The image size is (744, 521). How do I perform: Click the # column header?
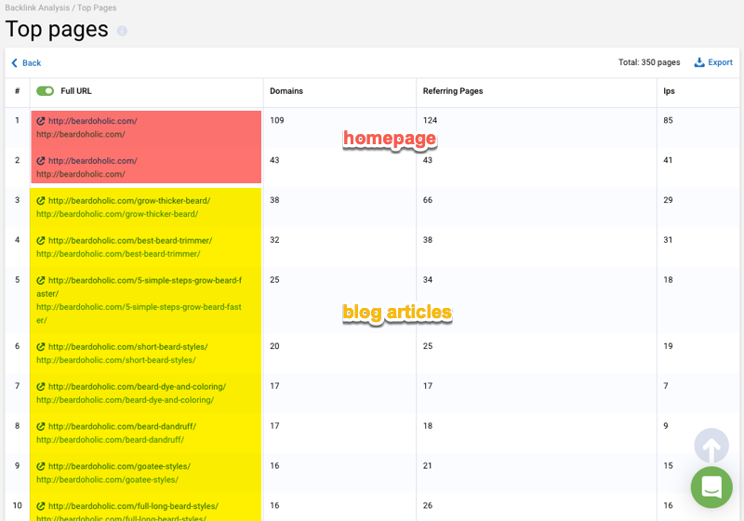click(17, 91)
